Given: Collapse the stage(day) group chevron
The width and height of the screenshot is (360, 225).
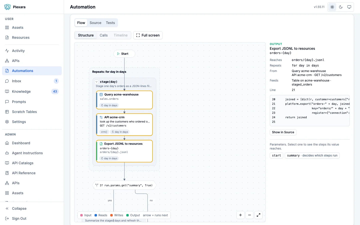Looking at the screenshot, I should [96, 82].
